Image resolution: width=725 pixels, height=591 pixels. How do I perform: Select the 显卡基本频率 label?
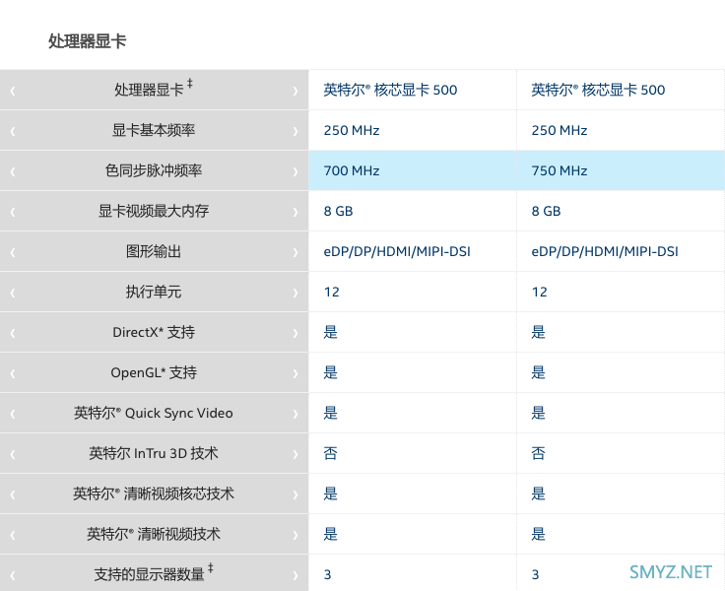(x=154, y=130)
